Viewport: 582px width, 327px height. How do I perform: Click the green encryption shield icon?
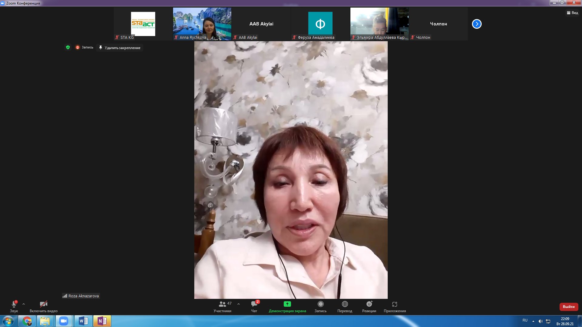coord(68,47)
